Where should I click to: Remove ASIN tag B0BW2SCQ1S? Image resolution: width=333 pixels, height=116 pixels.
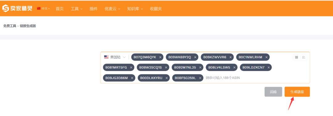pyautogui.click(x=166, y=68)
